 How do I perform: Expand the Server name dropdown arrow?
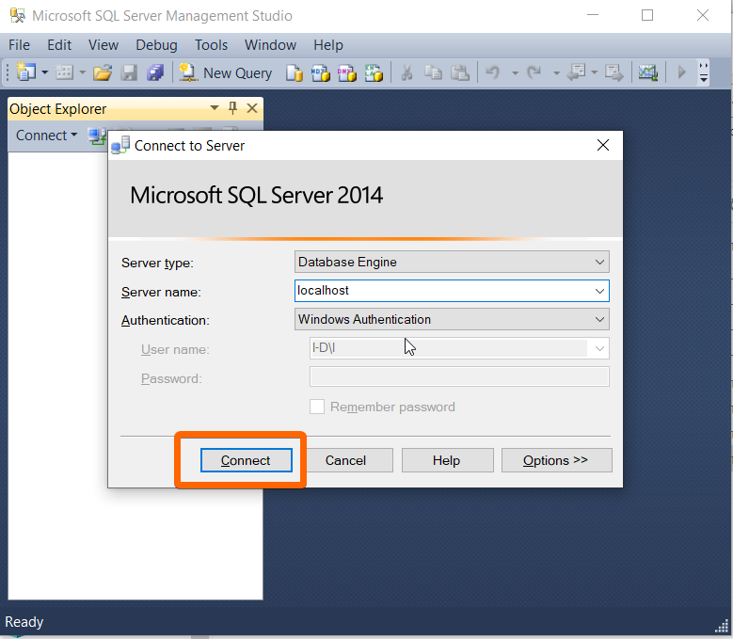(x=599, y=291)
